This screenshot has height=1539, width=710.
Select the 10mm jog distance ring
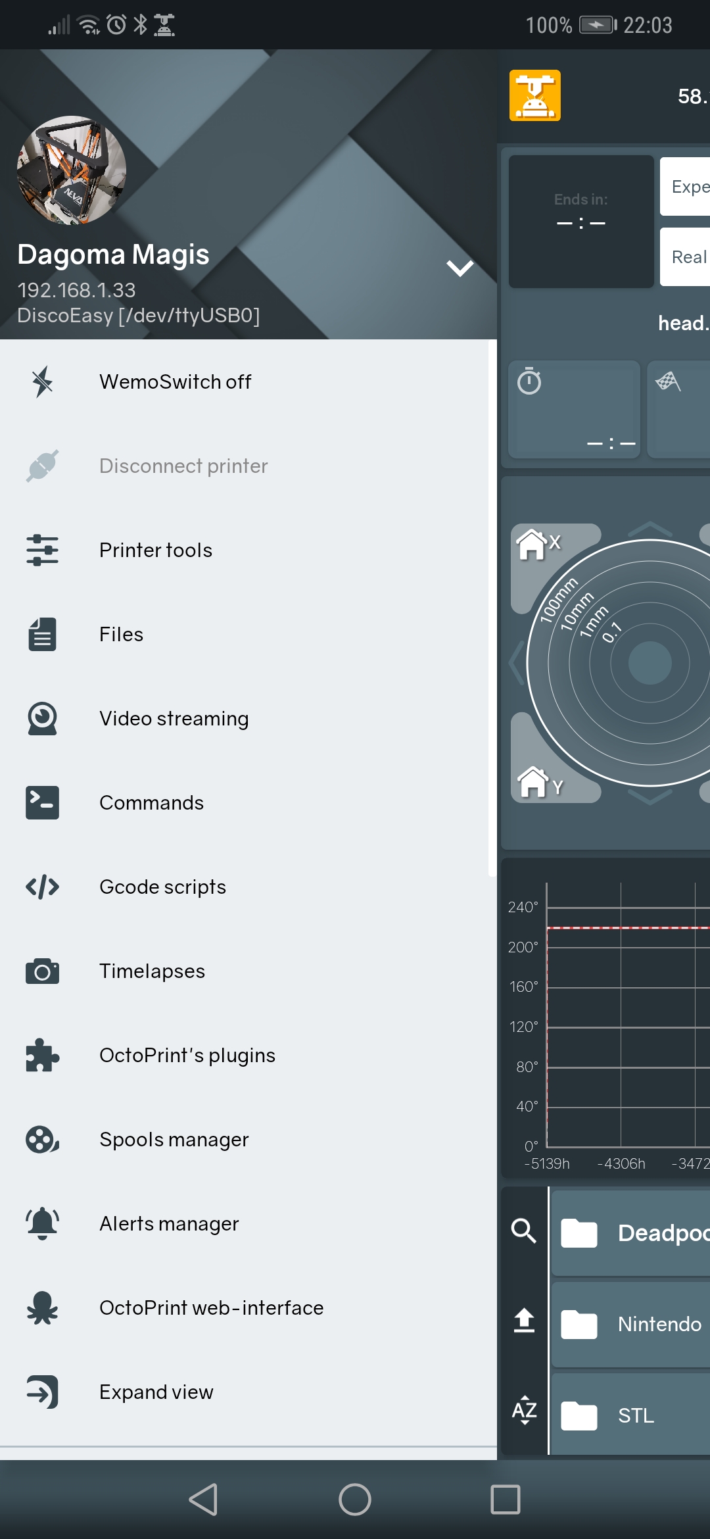pos(576,612)
